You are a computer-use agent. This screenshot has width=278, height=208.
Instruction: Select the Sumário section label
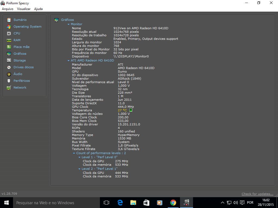click(x=20, y=20)
